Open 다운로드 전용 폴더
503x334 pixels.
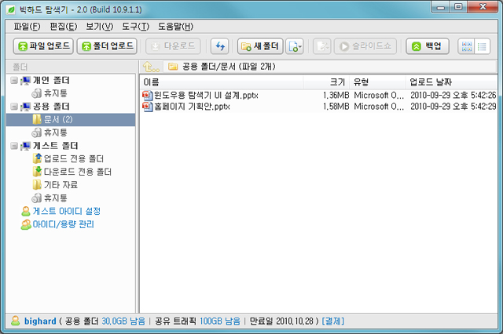pyautogui.click(x=77, y=172)
